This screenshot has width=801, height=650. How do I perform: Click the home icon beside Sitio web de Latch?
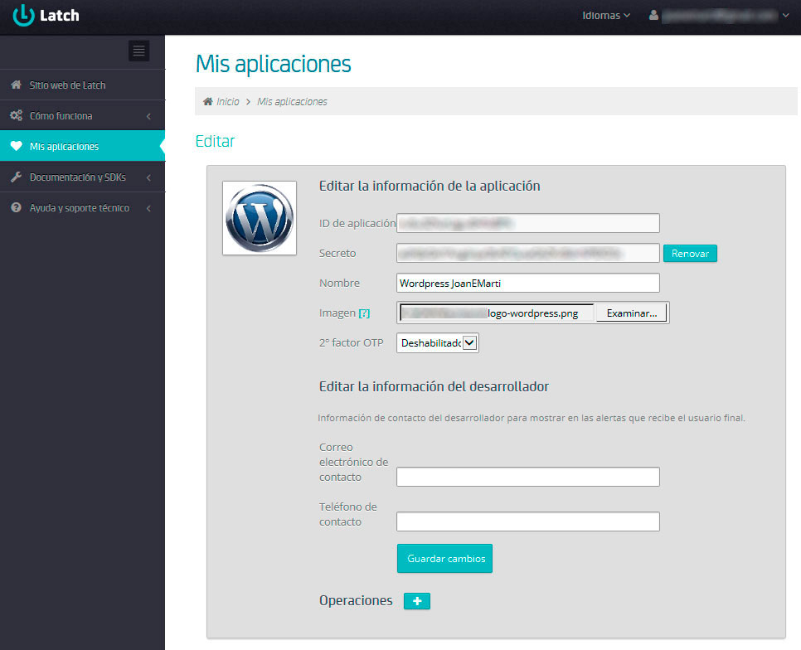pos(17,85)
